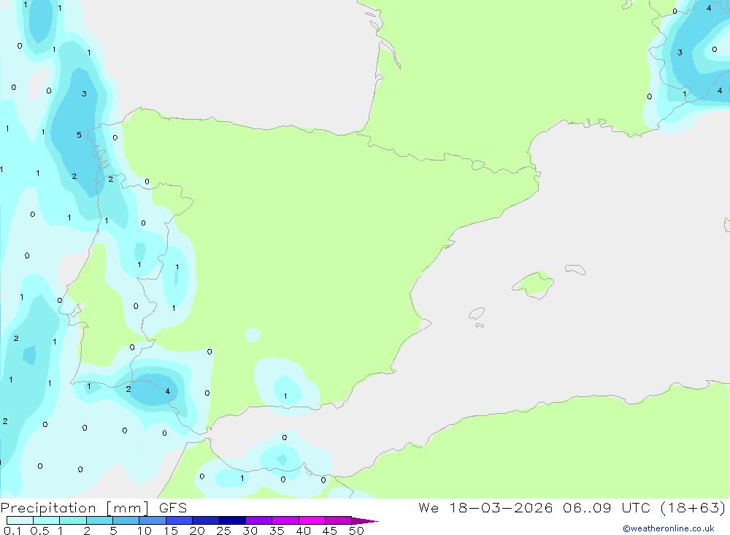Click the legend label '35'

[x=277, y=531]
